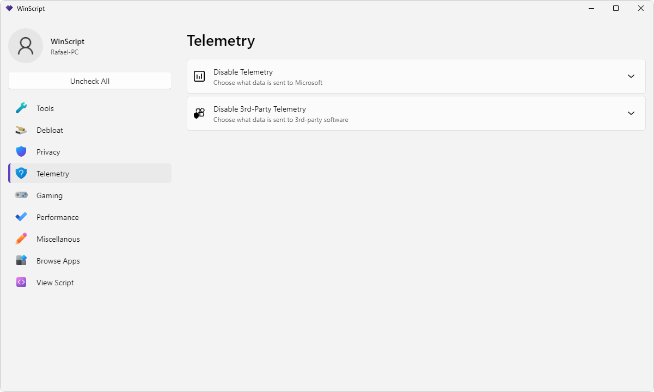Image resolution: width=654 pixels, height=392 pixels.
Task: Click the Disable Telemetry chart icon
Action: click(199, 76)
